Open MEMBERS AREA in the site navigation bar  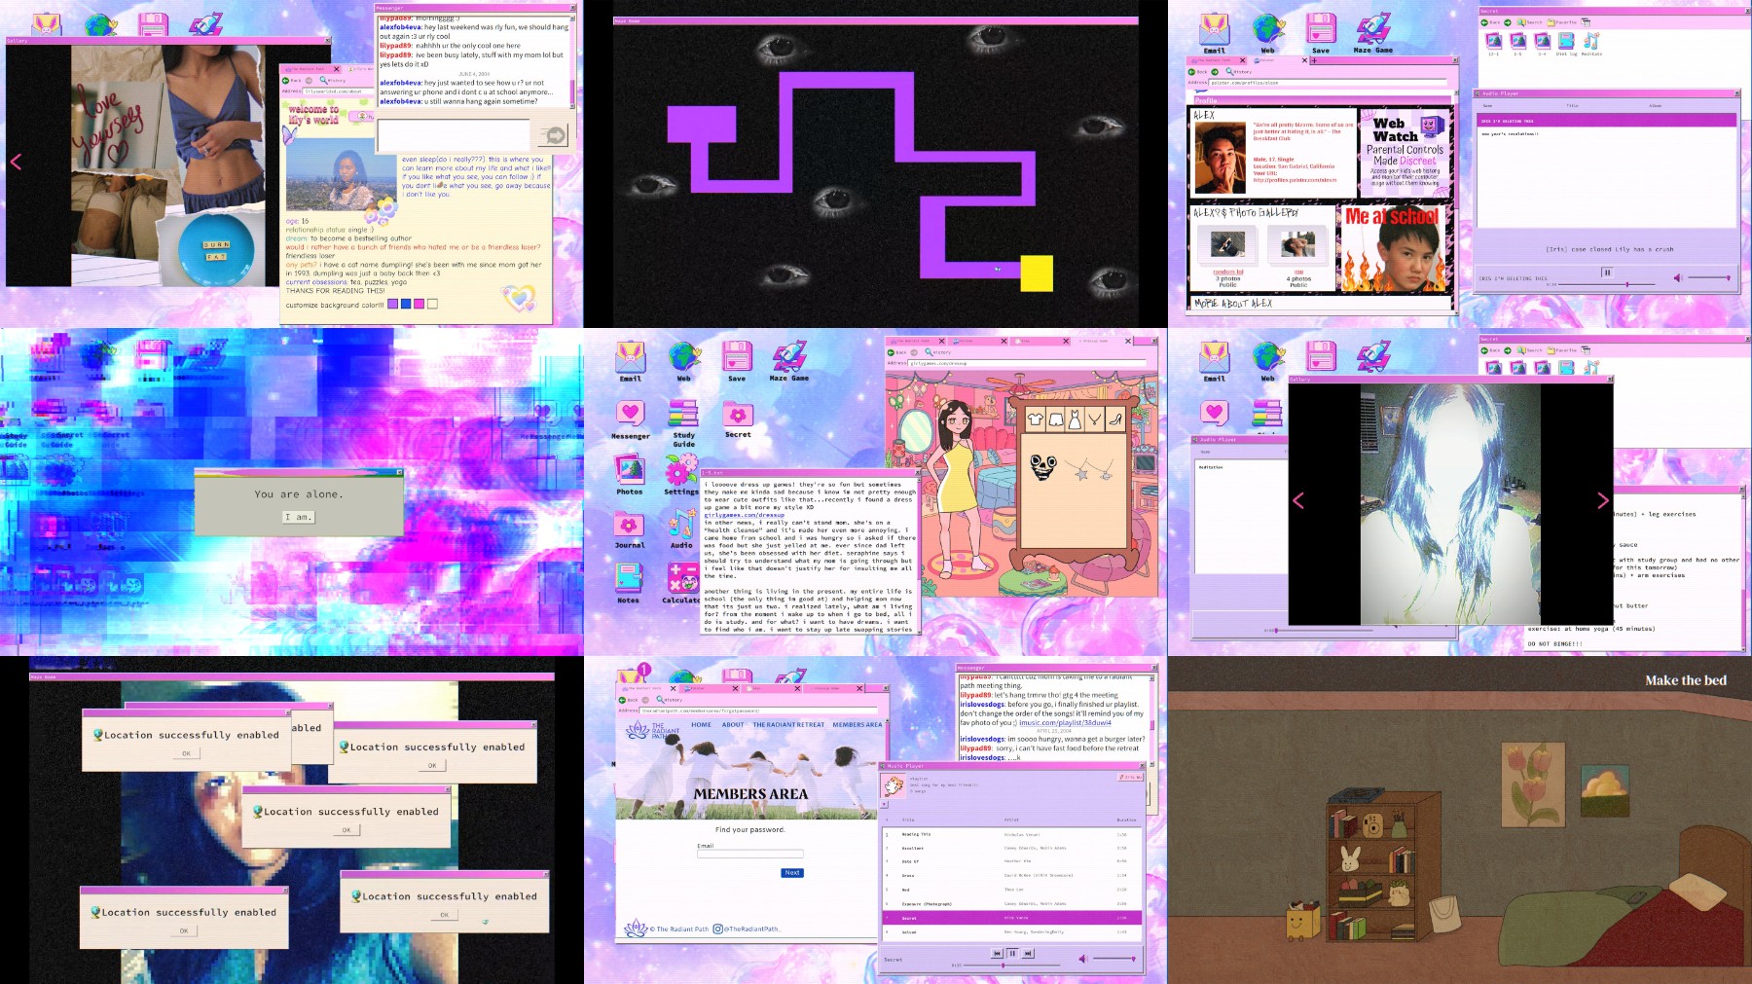click(x=858, y=724)
